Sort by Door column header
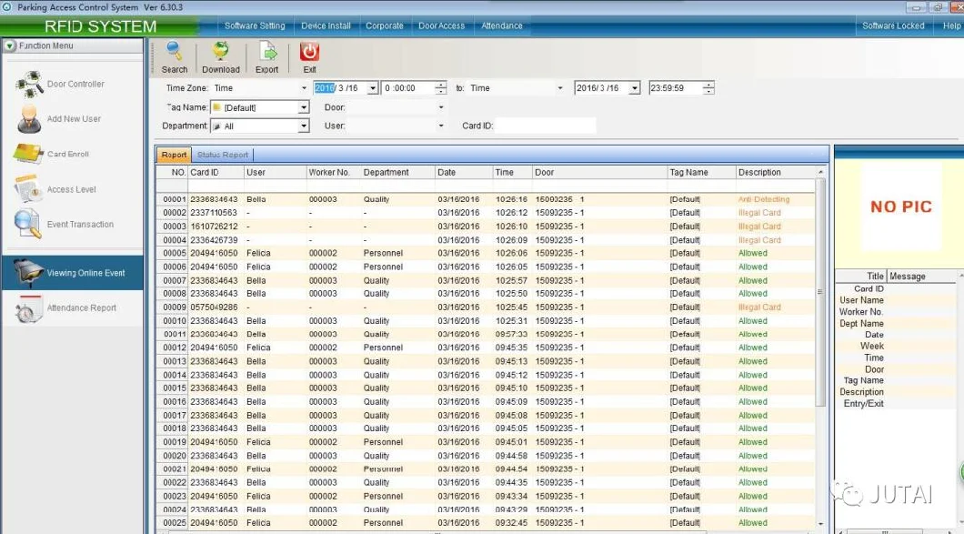The height and width of the screenshot is (534, 964). click(x=599, y=173)
